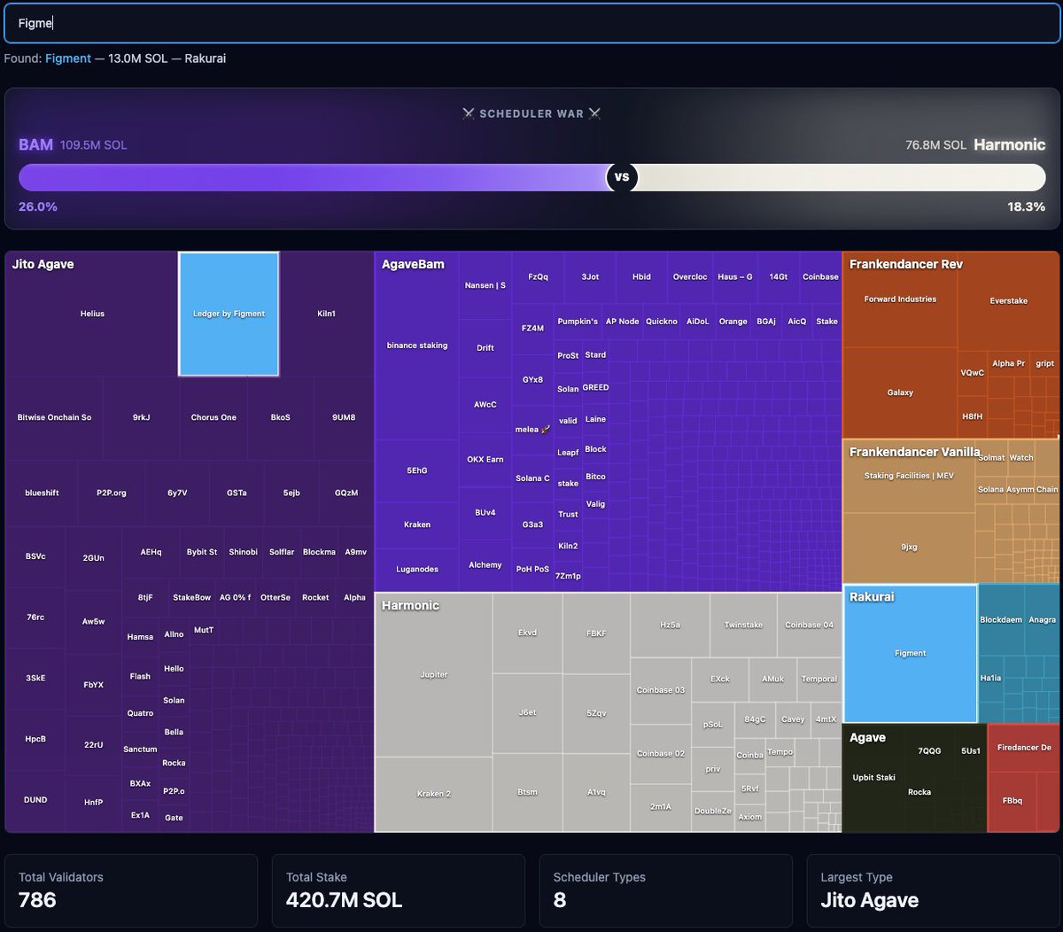Select the Blockdaem validator tile
Viewport: 1063px width, 932px height.
point(1001,620)
